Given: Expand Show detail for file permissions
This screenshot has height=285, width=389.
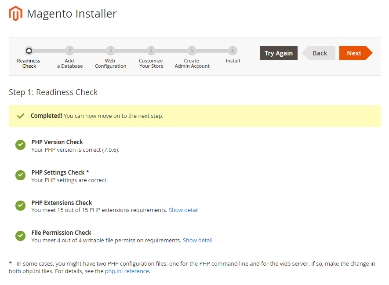Looking at the screenshot, I should tap(197, 241).
